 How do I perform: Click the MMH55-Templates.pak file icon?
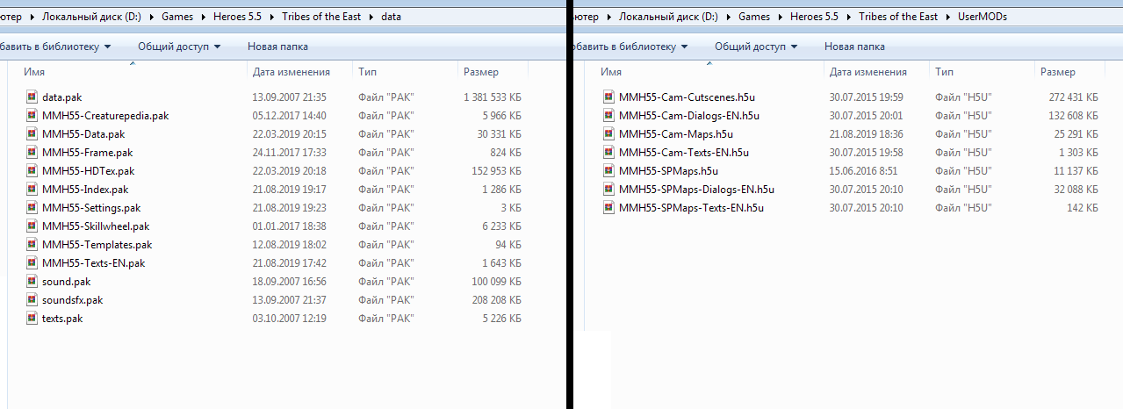32,245
